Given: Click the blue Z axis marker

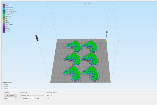Looking at the screenshot, I should (107, 32).
